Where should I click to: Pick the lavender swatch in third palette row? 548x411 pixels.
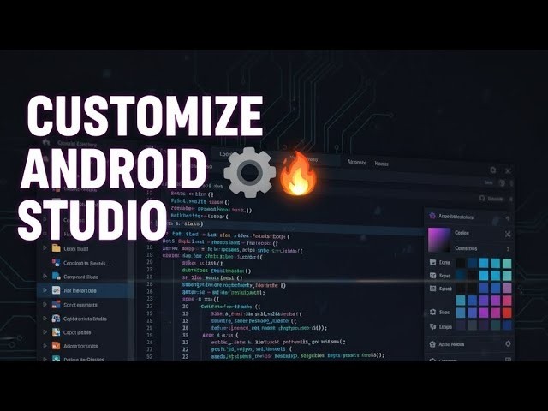[507, 288]
